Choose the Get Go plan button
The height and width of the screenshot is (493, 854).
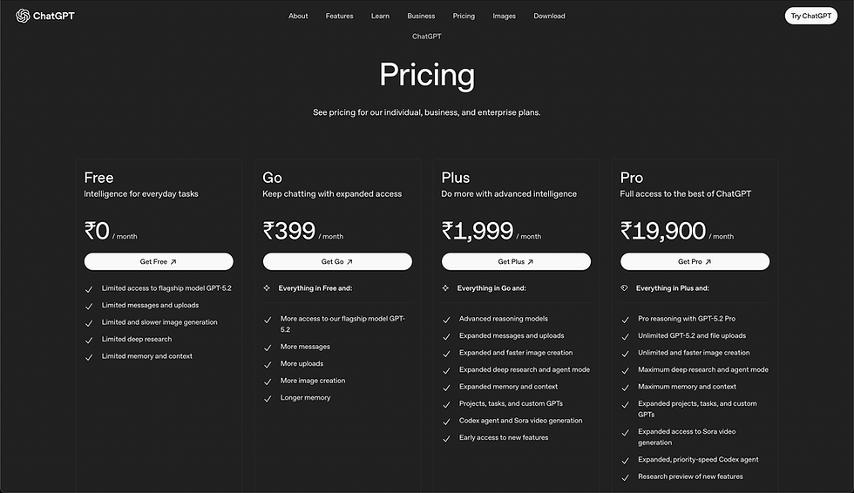tap(337, 261)
